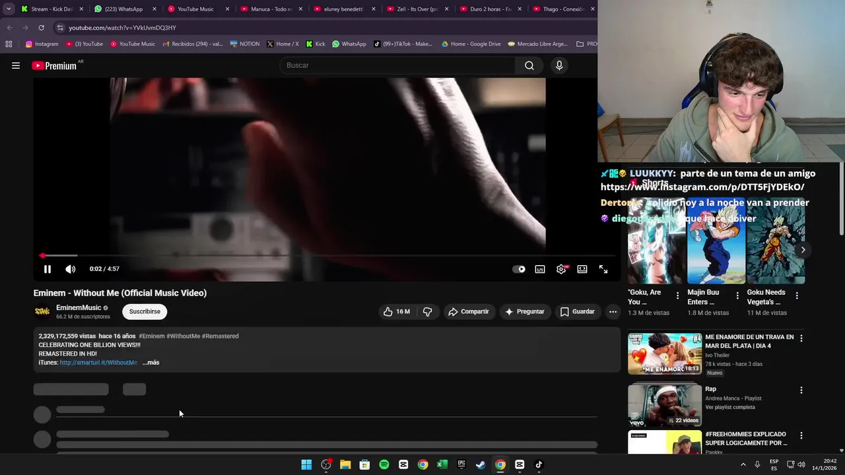Switch to the YouTube Music tab
This screenshot has height=475, width=845.
[x=197, y=9]
